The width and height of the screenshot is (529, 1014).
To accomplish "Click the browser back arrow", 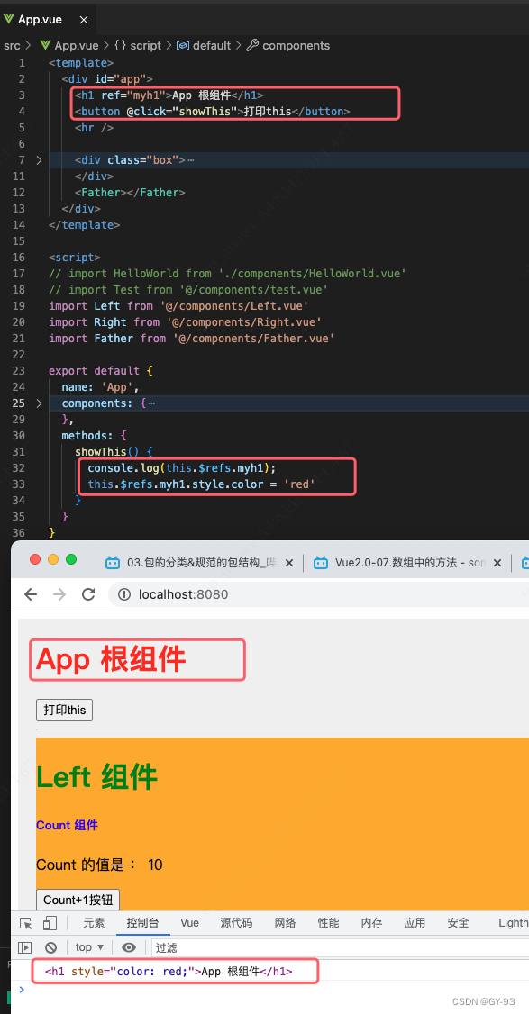I will pos(31,594).
